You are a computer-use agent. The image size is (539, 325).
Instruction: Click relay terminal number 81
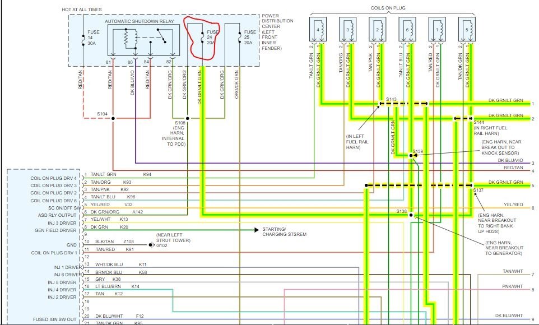109,62
